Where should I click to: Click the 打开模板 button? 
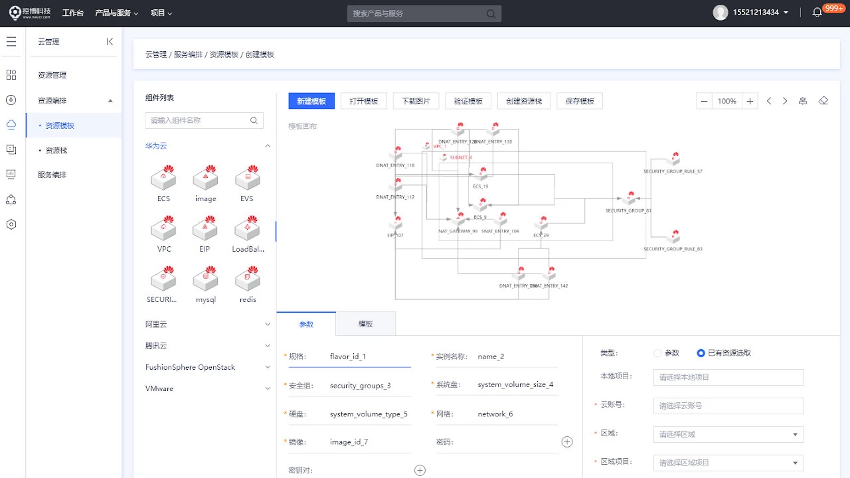(x=364, y=101)
